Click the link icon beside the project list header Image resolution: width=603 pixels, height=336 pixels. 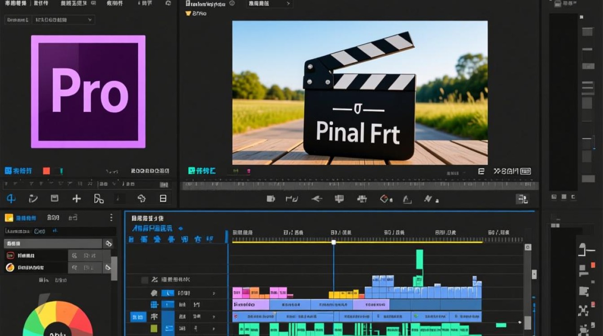tap(108, 244)
